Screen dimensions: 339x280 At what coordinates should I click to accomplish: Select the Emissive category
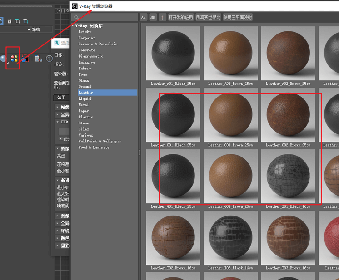(x=87, y=62)
